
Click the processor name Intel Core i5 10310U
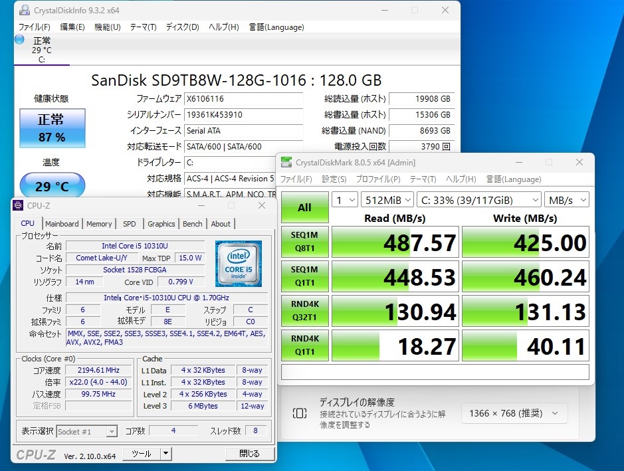(x=135, y=246)
